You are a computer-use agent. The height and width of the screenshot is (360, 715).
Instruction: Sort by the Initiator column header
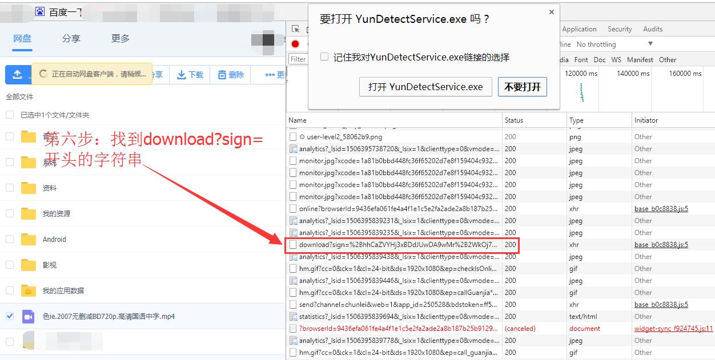pyautogui.click(x=673, y=120)
